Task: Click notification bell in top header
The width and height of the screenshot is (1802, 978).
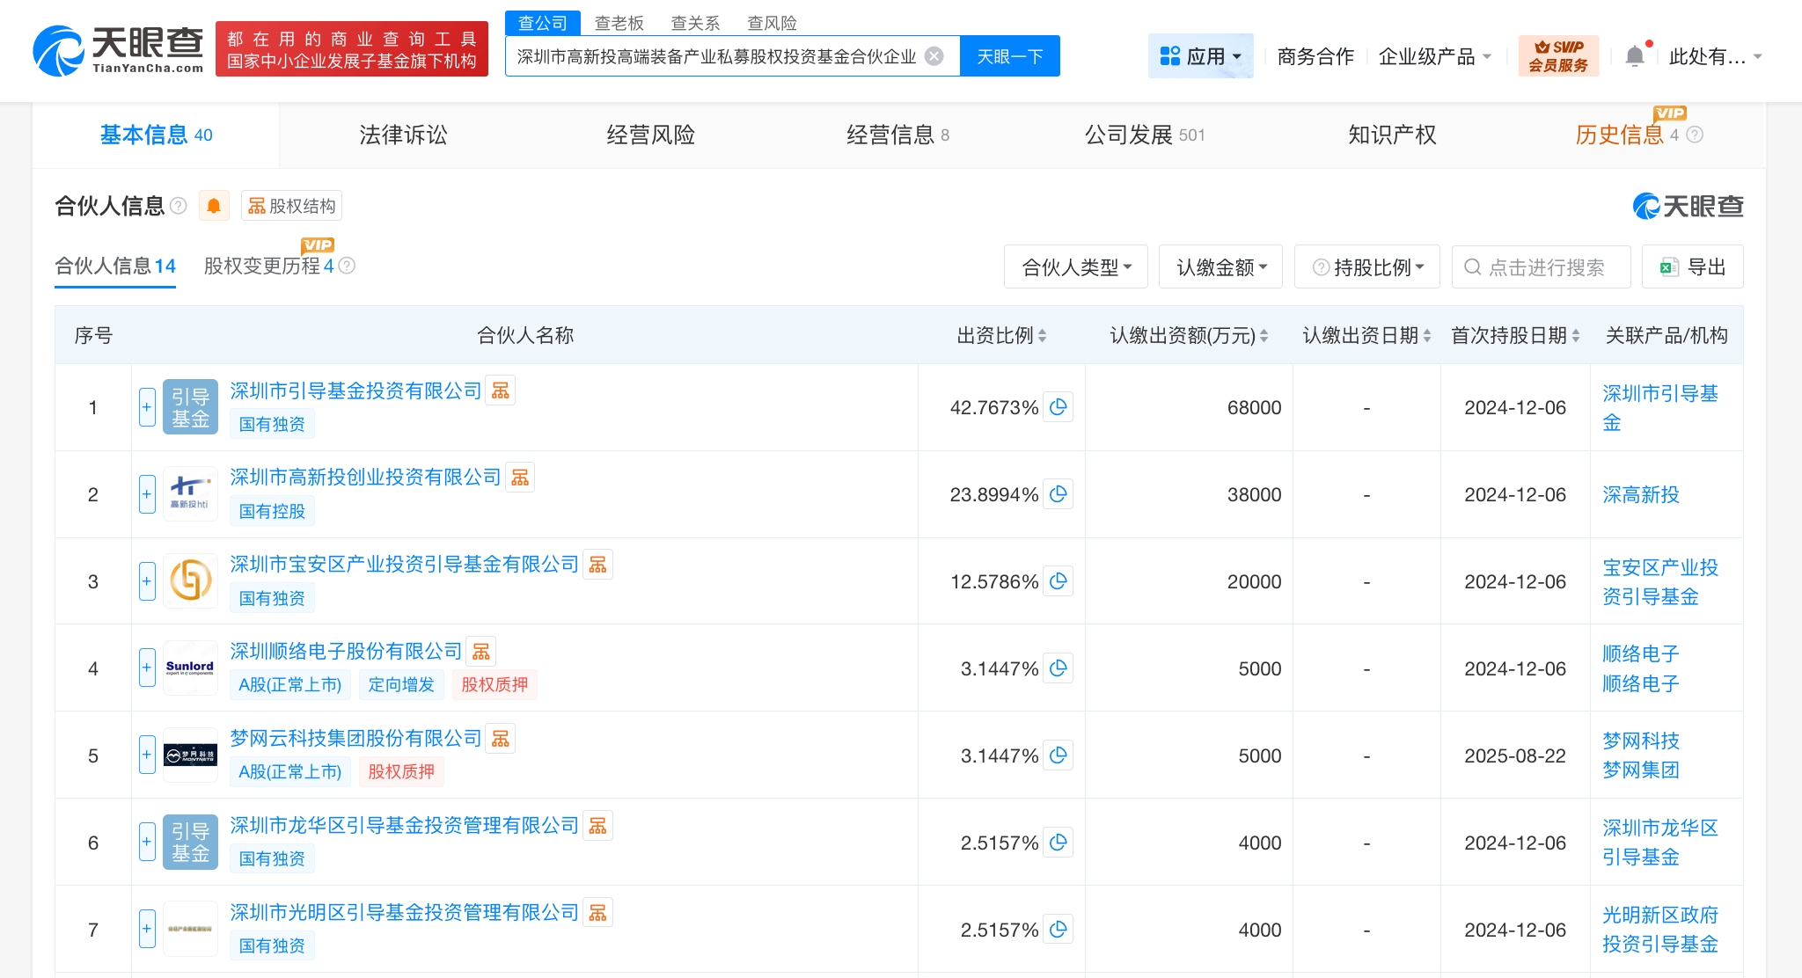Action: point(1634,56)
